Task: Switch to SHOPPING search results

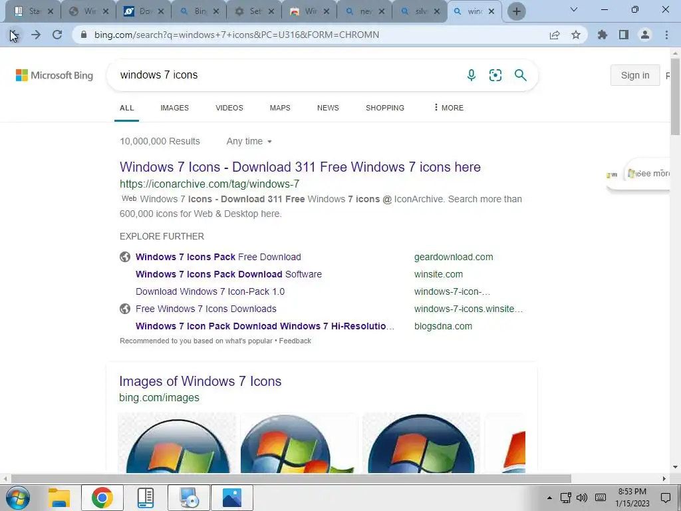Action: [x=385, y=108]
